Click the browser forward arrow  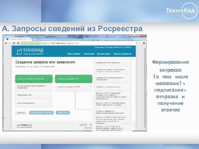(x=10, y=43)
